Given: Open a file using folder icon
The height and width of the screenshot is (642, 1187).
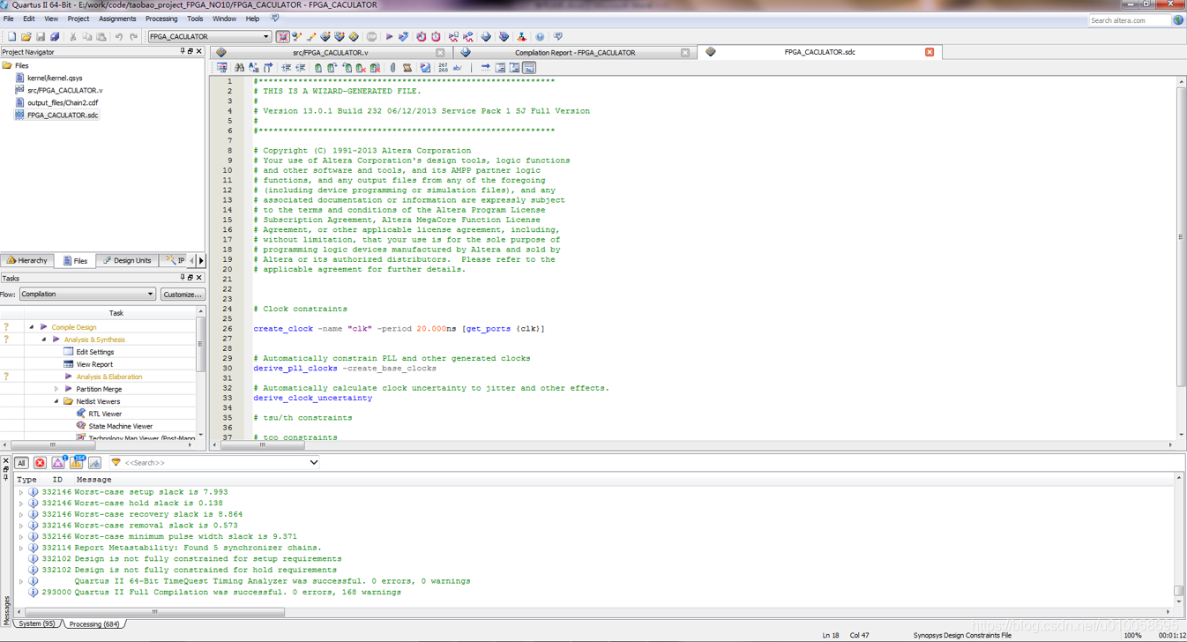Looking at the screenshot, I should click(x=26, y=37).
